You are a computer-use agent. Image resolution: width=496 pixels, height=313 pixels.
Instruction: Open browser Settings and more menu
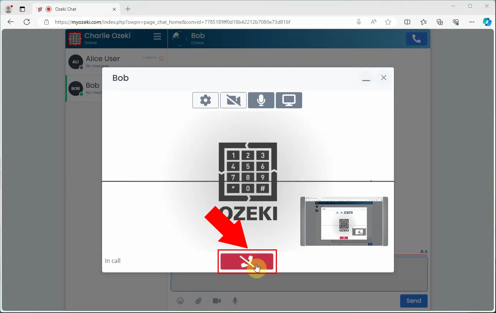(472, 22)
